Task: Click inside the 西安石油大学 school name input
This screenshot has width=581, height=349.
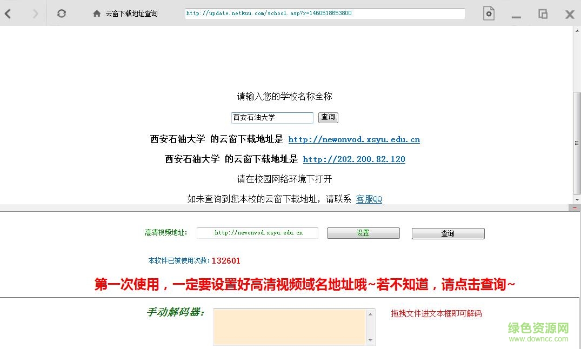Action: pyautogui.click(x=272, y=117)
